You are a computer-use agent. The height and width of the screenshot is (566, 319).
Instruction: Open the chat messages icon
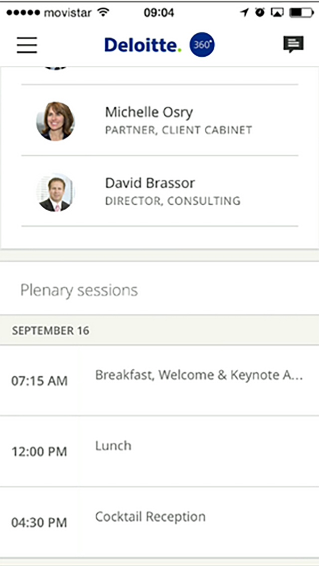[294, 45]
